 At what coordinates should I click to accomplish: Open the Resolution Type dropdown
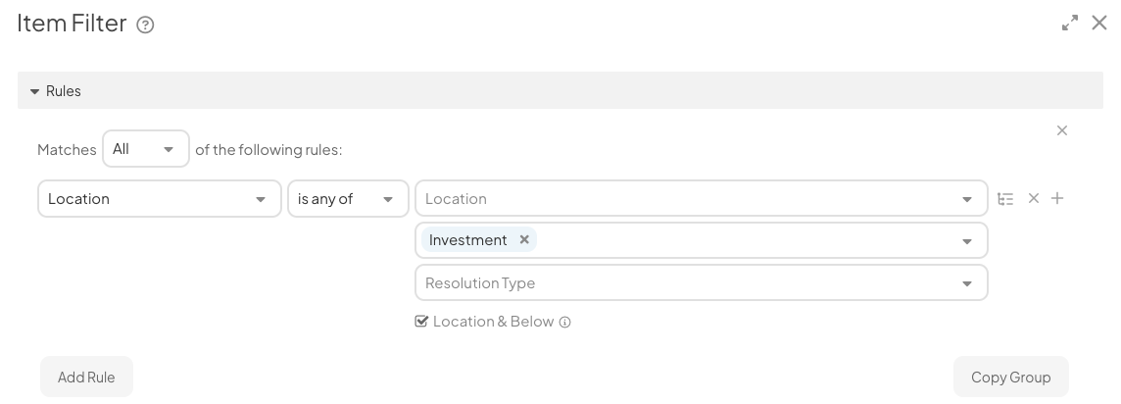click(x=702, y=282)
